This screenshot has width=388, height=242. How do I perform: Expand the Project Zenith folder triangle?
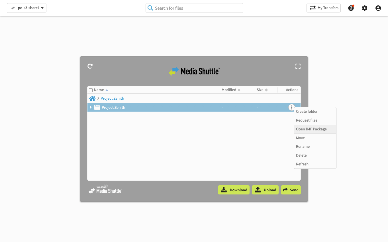tap(91, 107)
